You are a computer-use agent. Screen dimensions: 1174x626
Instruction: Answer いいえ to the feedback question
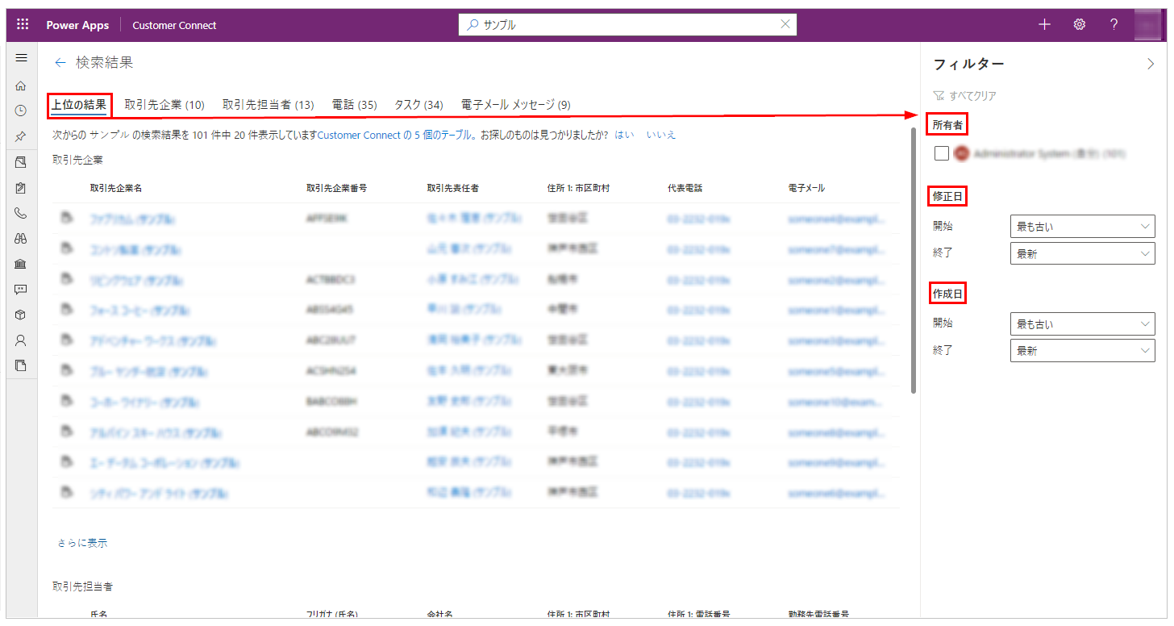tap(661, 135)
